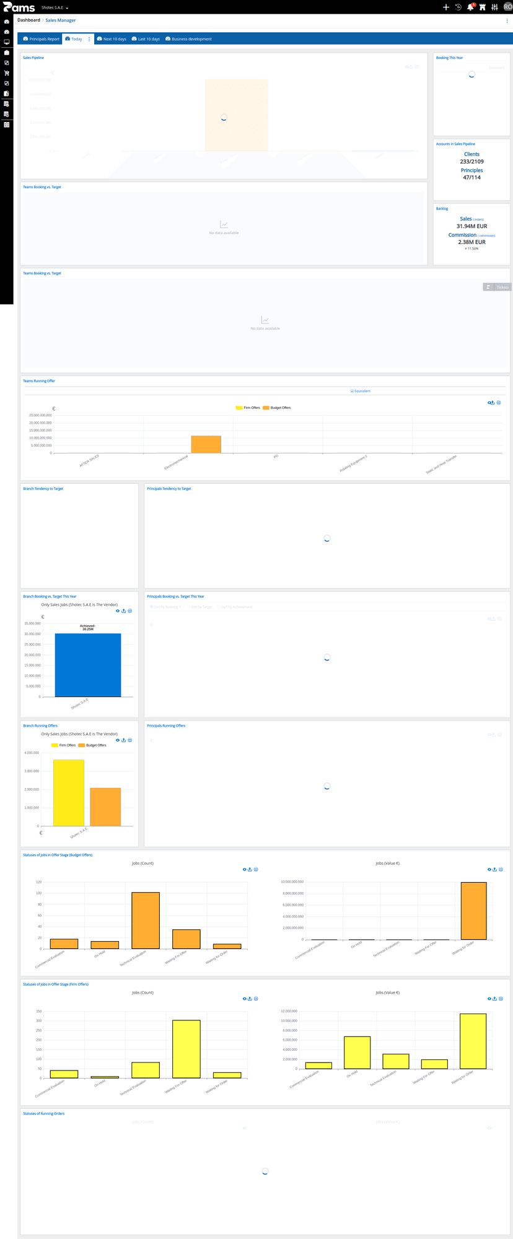This screenshot has height=1239, width=513.
Task: Click data icon in Branch Booking vs. Target chart
Action: coord(129,611)
